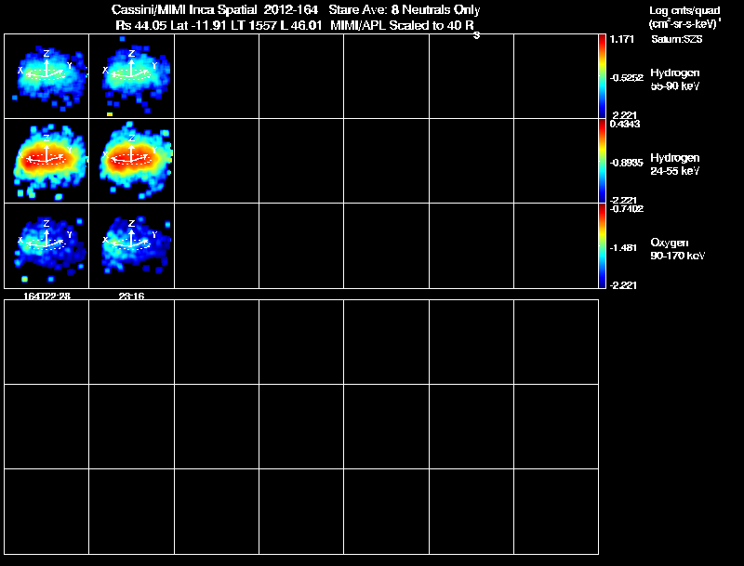Click the Hydrogen 24-55 keV image at 164T22:28
744x566 pixels.
46,161
